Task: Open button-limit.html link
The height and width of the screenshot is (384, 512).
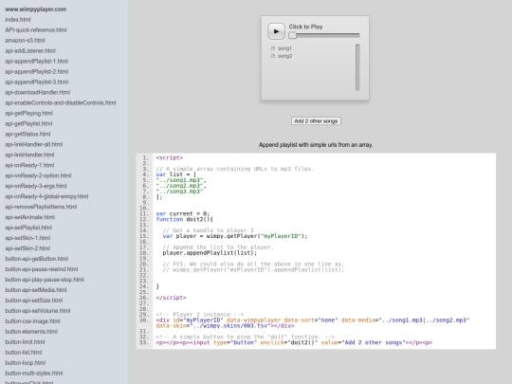Action: [x=26, y=342]
